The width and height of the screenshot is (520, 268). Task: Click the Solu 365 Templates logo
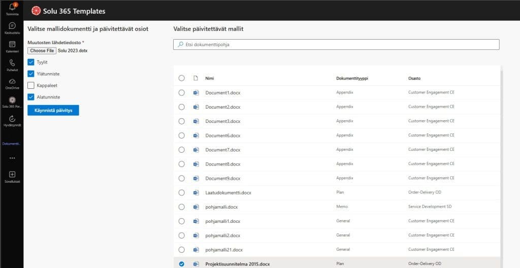[36, 11]
